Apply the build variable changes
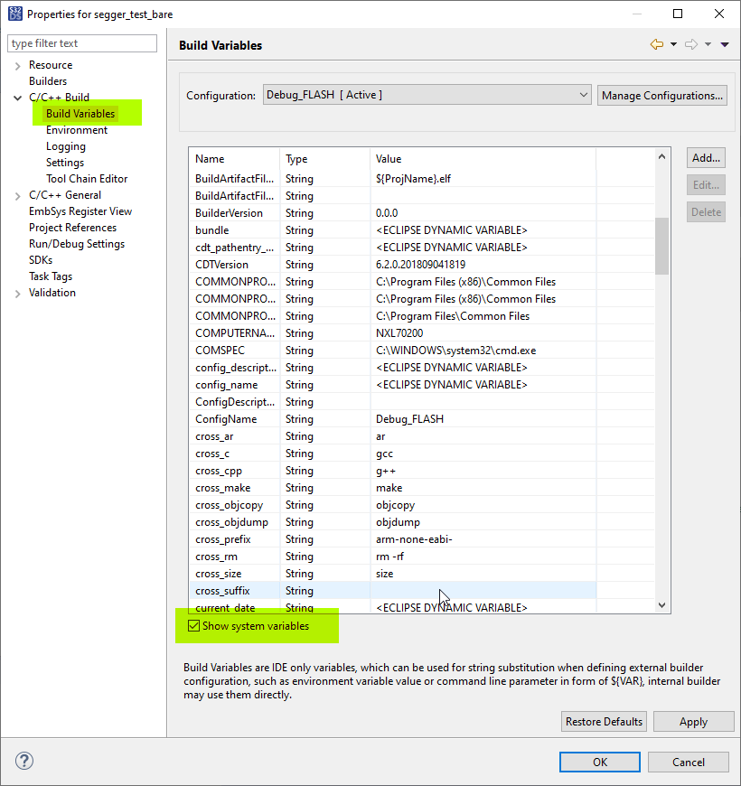 click(x=693, y=721)
